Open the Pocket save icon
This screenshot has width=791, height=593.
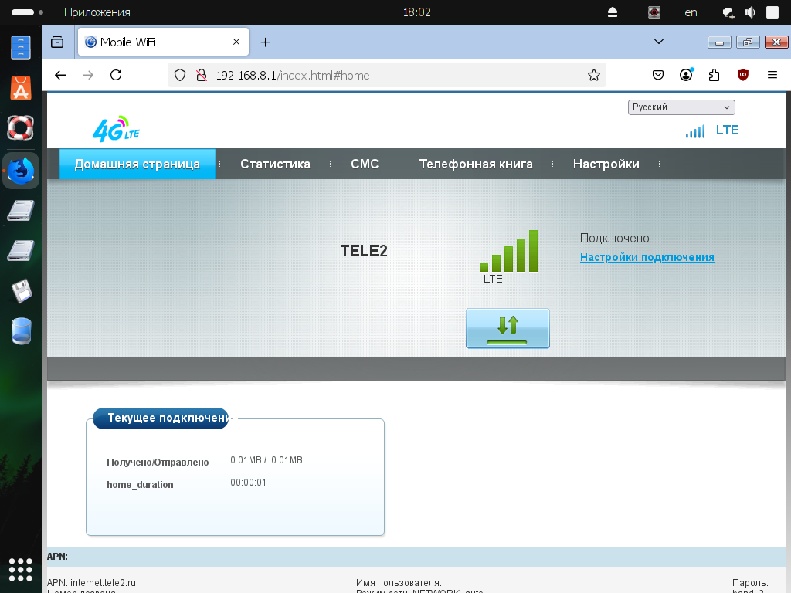click(658, 75)
